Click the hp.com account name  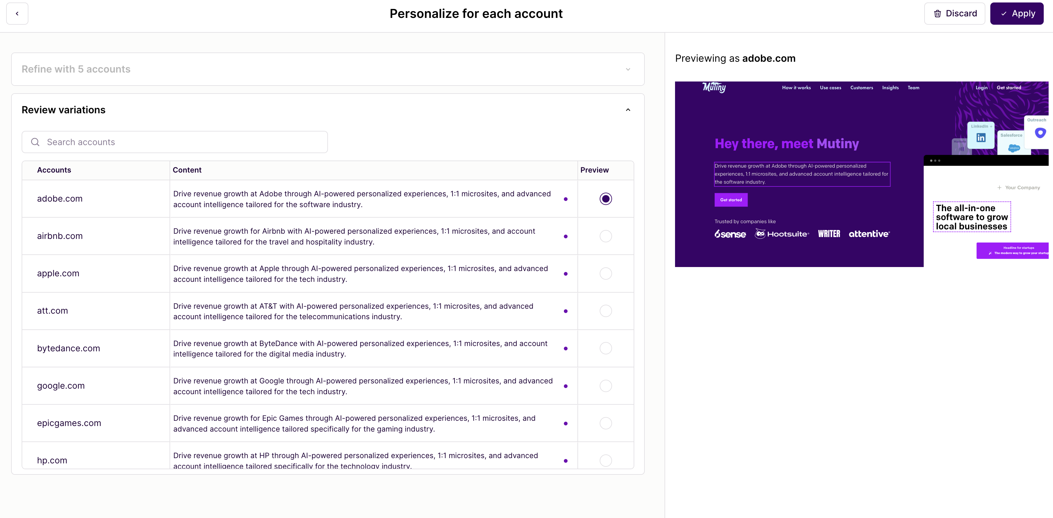[x=52, y=460]
